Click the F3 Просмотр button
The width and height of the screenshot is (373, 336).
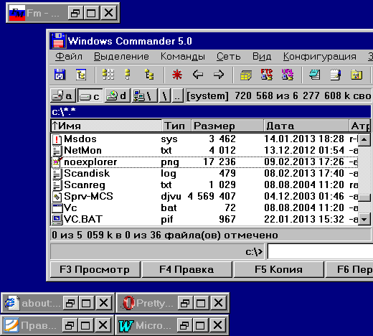(x=95, y=269)
